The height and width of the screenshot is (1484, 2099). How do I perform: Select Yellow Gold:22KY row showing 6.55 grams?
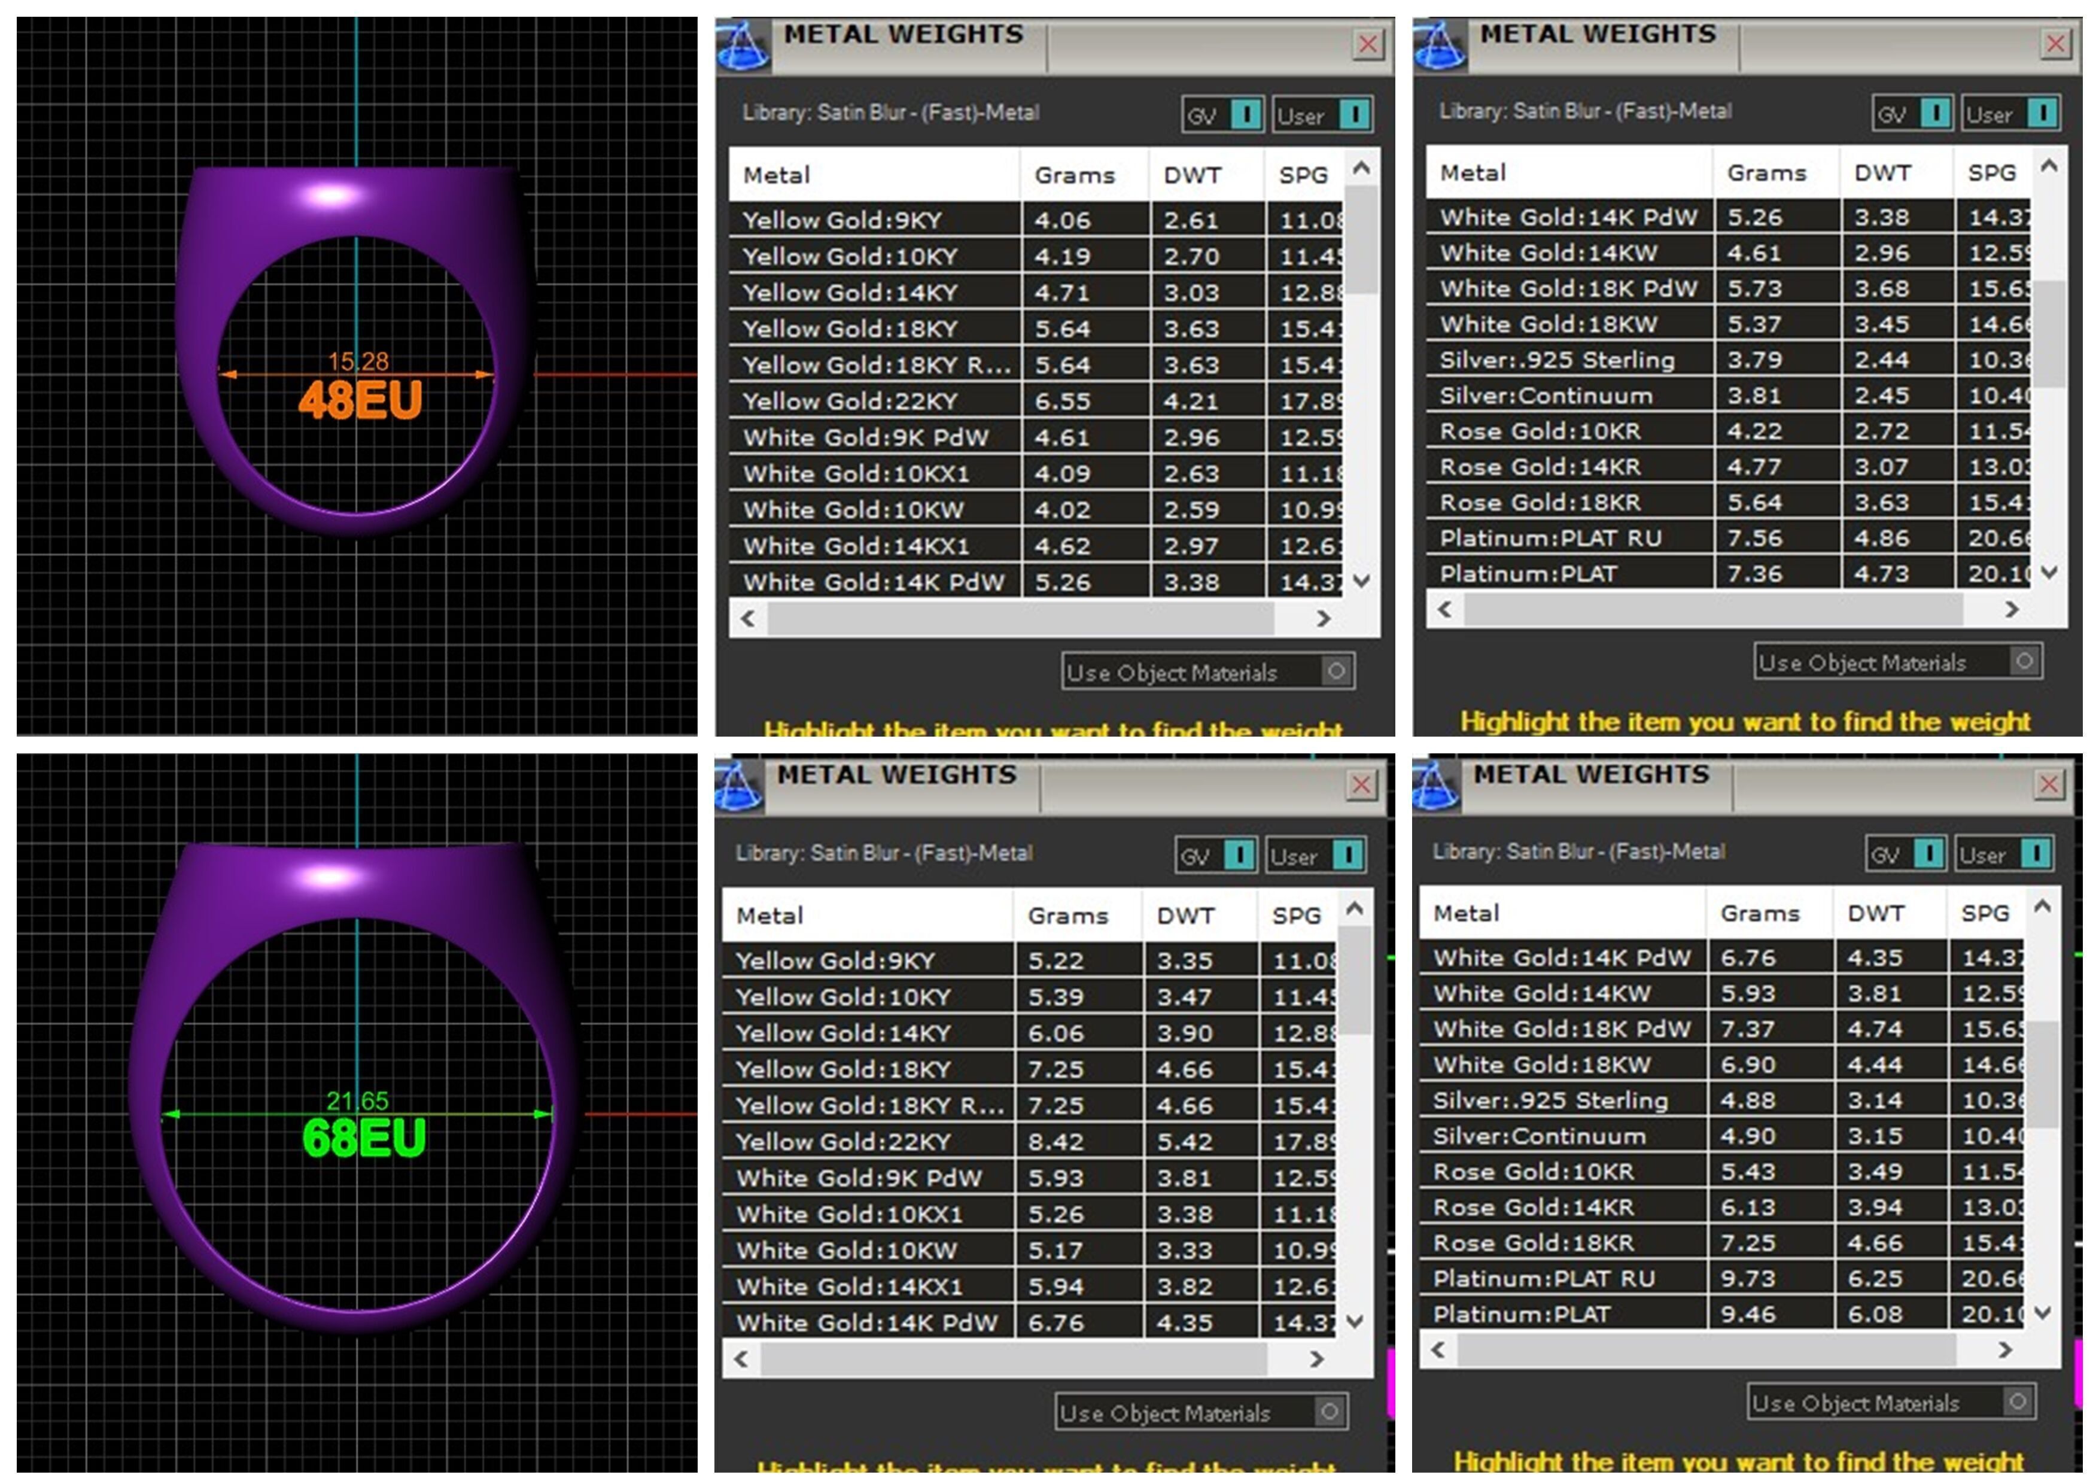[x=850, y=402]
